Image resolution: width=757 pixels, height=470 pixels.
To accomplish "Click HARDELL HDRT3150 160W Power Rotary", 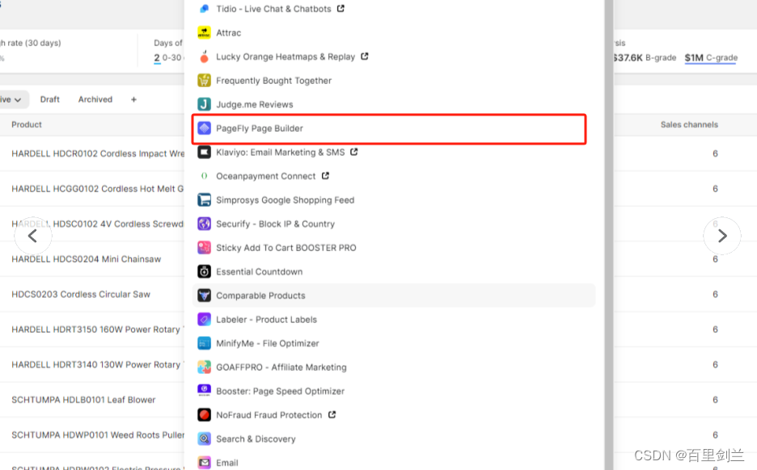I will 98,329.
